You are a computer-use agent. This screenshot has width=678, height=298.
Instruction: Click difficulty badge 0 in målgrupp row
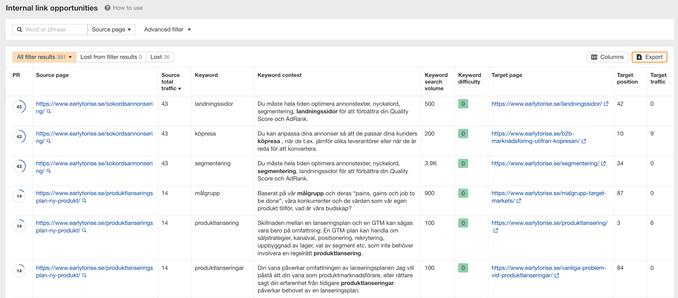463,194
